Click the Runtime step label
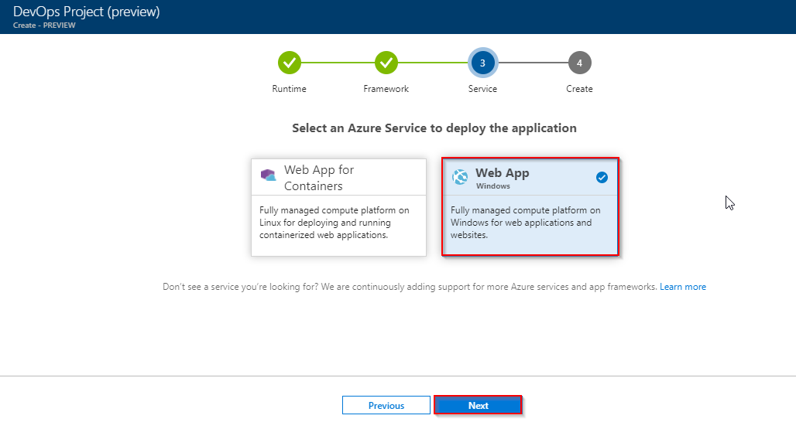The height and width of the screenshot is (429, 796). 290,89
